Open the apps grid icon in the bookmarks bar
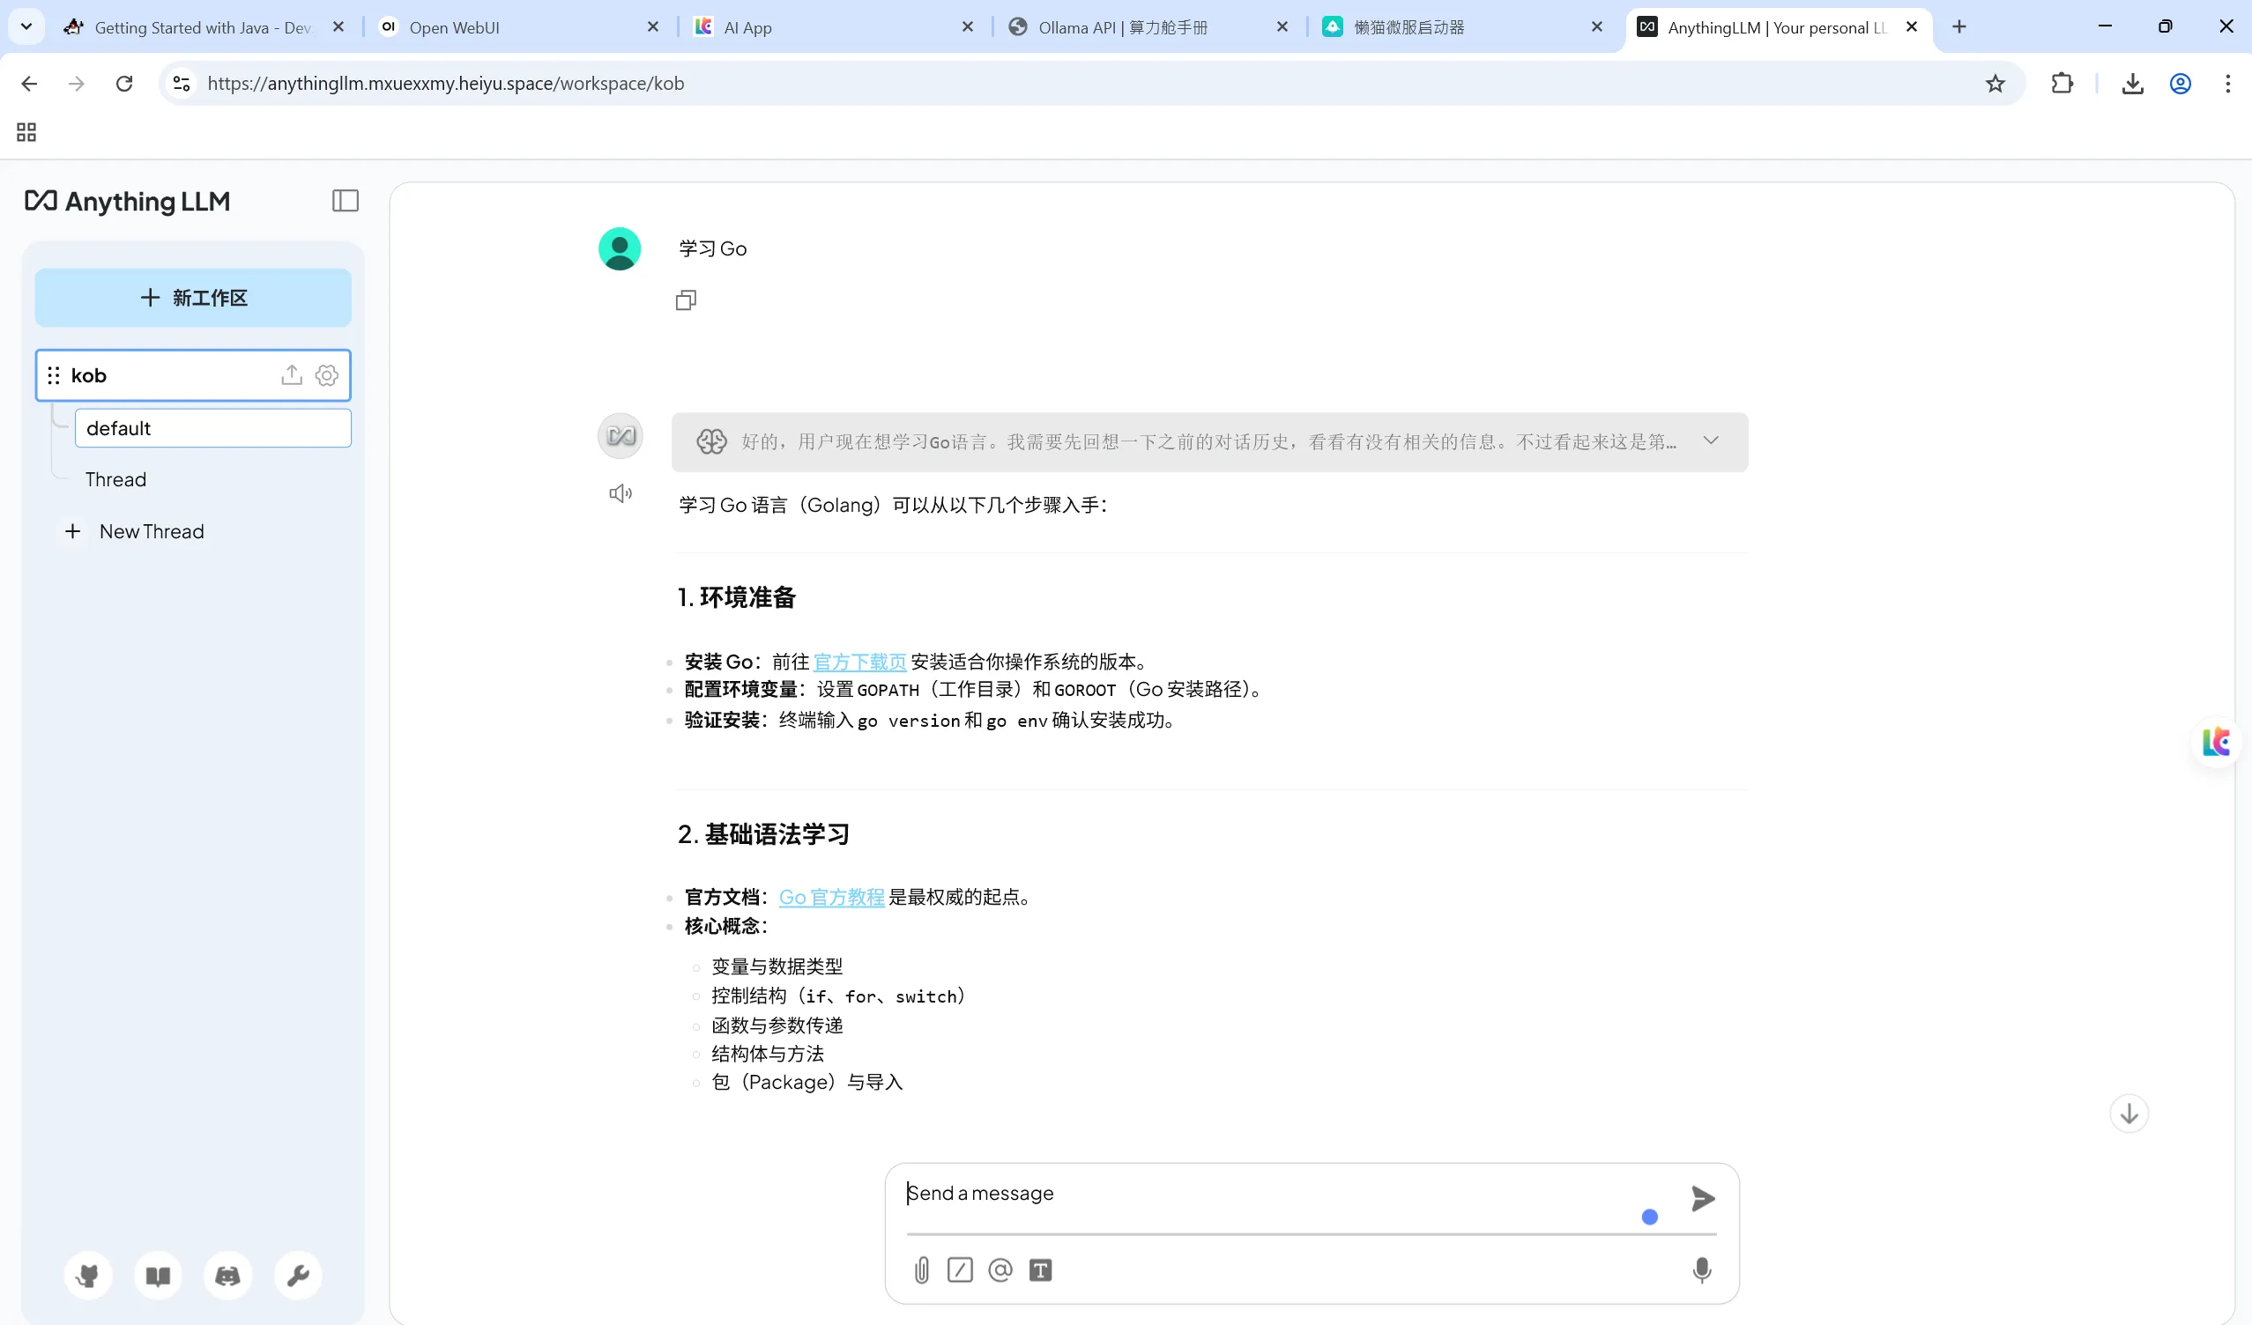This screenshot has height=1325, width=2252. point(26,132)
